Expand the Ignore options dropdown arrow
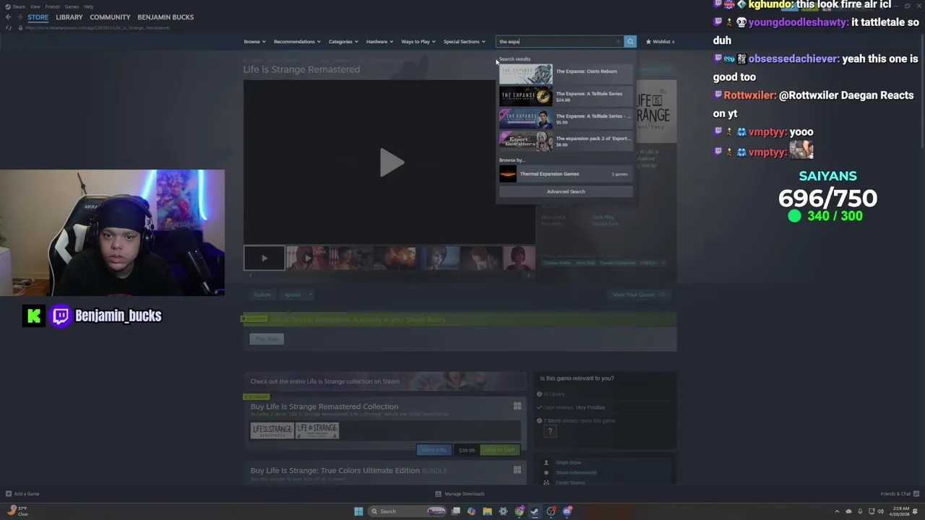 [x=310, y=295]
